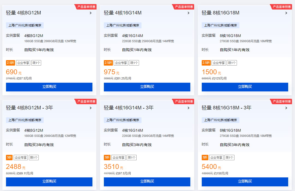Click crossed-out price 18000元
The height and width of the screenshot is (191, 295).
[207, 173]
